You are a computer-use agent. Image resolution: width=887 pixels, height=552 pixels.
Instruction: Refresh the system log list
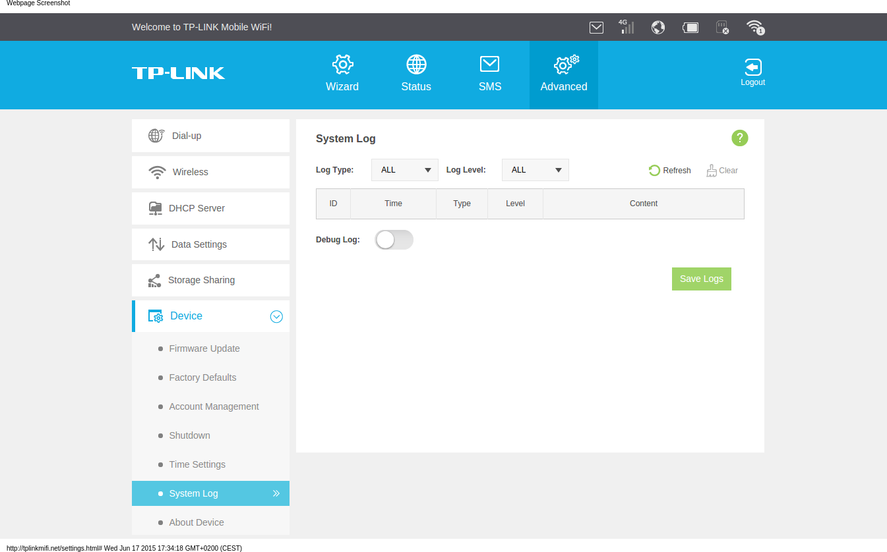(669, 171)
